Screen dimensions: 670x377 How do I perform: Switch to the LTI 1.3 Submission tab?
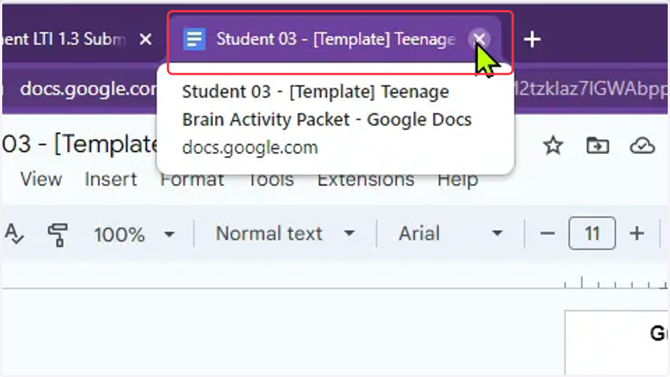point(64,39)
